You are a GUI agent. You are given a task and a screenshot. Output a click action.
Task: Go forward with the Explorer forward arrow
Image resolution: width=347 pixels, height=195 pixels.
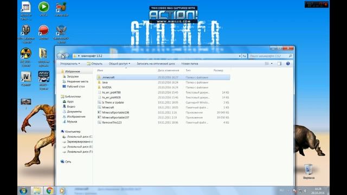(66, 56)
